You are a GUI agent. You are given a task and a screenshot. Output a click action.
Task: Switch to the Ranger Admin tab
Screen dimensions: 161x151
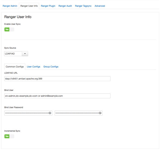[x=10, y=6]
